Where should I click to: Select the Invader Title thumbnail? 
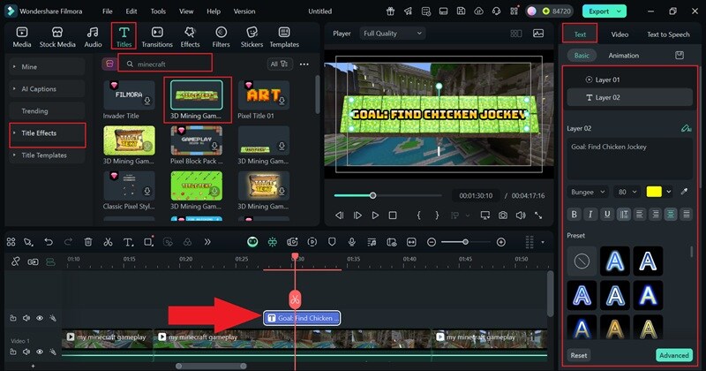[129, 95]
